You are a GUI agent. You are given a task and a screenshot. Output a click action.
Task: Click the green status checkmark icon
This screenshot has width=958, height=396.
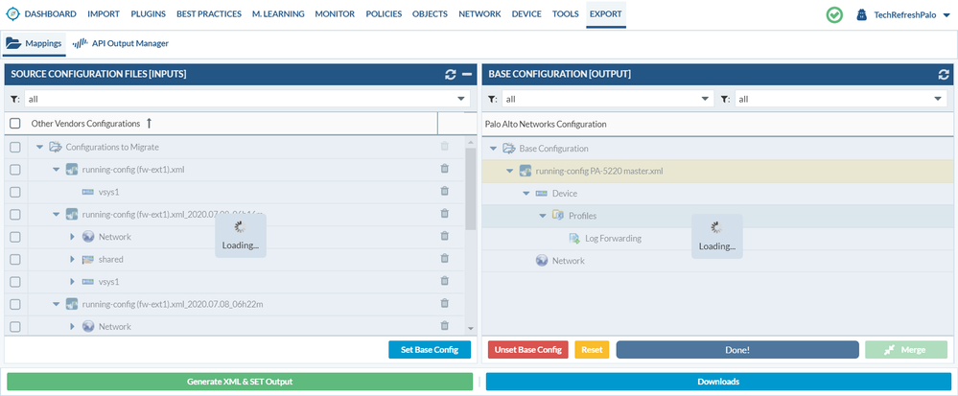point(834,14)
